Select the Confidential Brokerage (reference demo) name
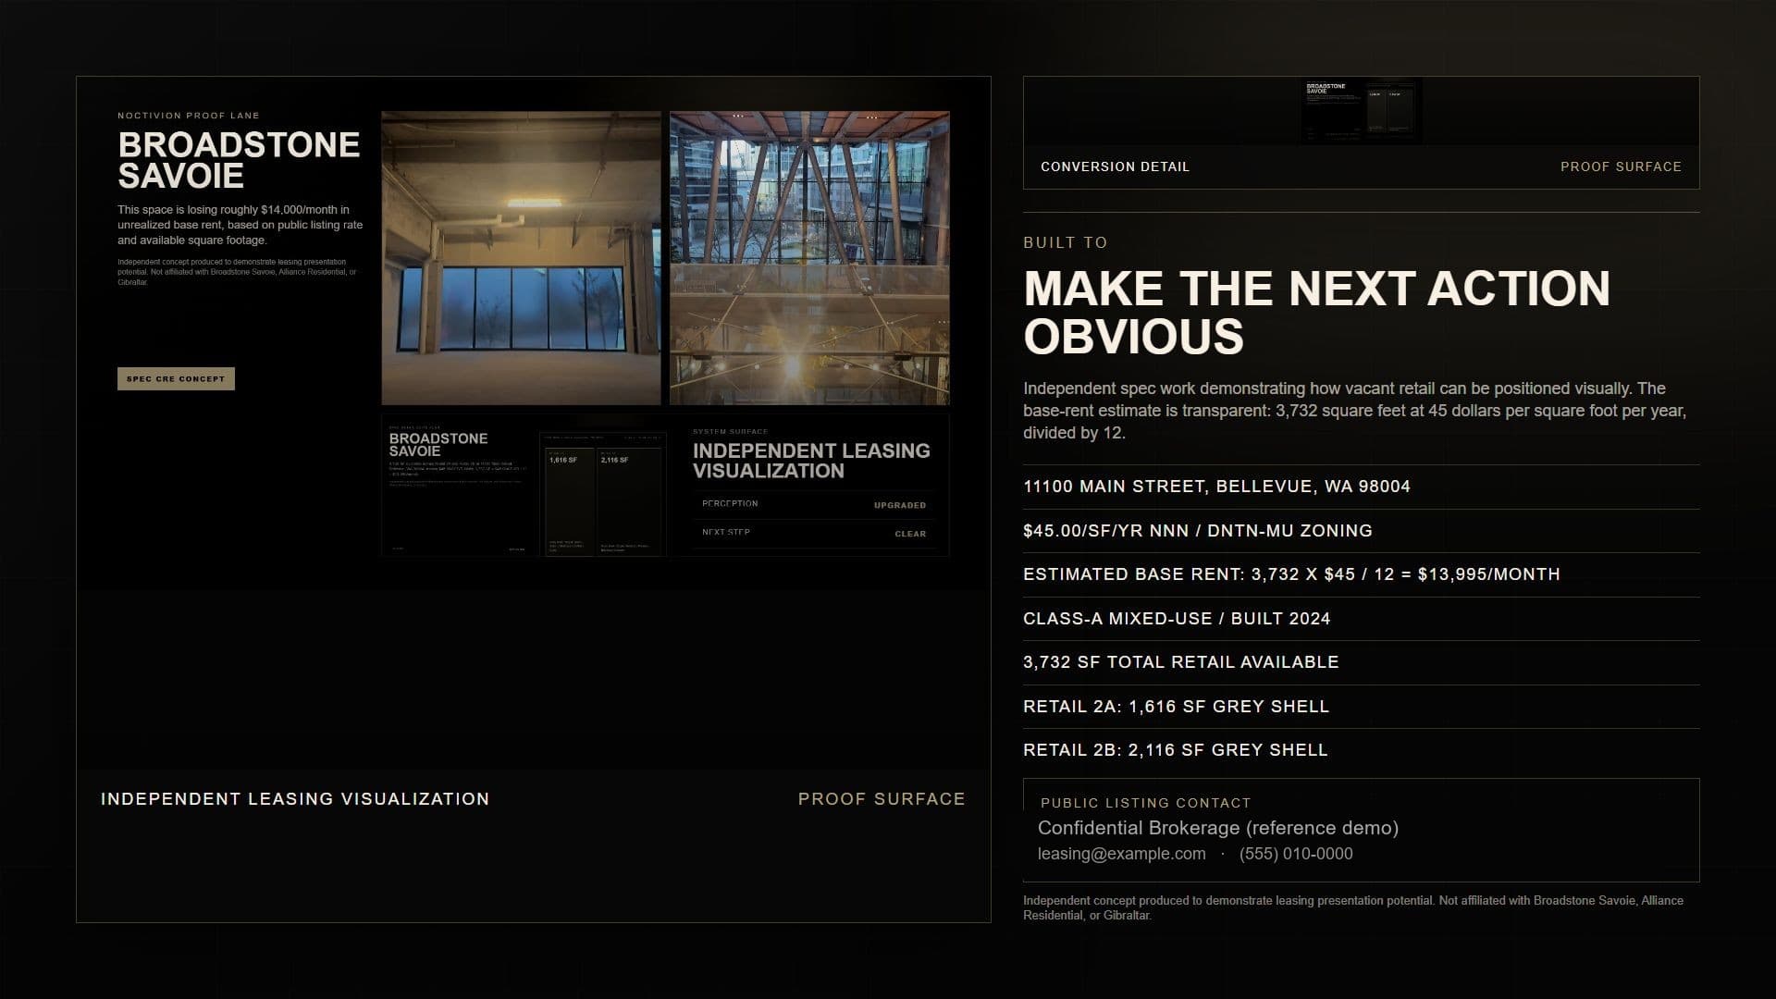Viewport: 1776px width, 999px height. (1218, 828)
